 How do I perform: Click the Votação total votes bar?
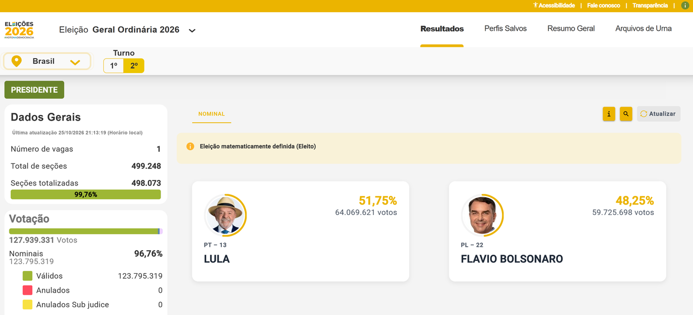pyautogui.click(x=86, y=231)
